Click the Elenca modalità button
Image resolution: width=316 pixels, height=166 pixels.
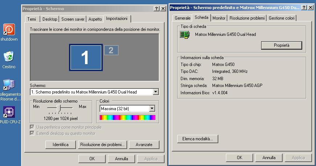click(198, 139)
